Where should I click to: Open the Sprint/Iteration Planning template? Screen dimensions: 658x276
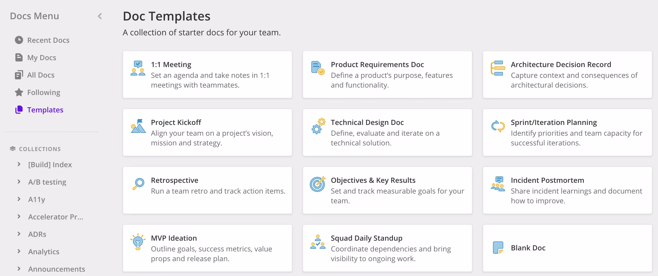[567, 132]
